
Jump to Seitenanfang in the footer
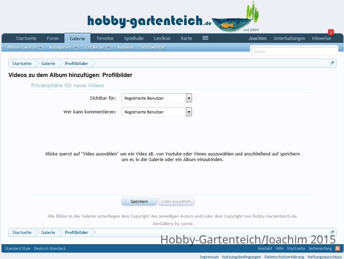pyautogui.click(x=320, y=248)
